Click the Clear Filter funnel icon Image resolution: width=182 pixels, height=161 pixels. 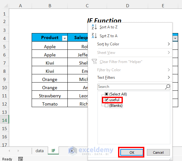click(x=94, y=62)
